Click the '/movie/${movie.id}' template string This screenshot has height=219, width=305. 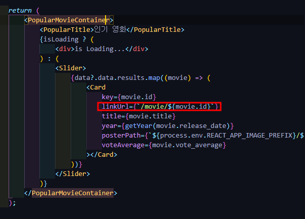pos(176,106)
